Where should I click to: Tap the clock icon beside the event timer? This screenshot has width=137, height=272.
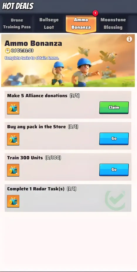[x=8, y=51]
